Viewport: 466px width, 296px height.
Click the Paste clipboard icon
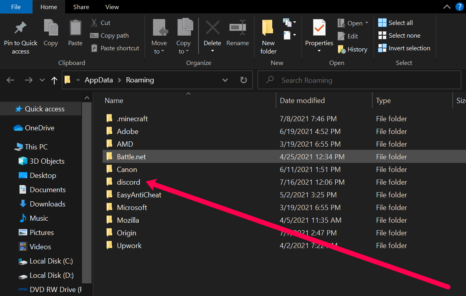pos(75,28)
